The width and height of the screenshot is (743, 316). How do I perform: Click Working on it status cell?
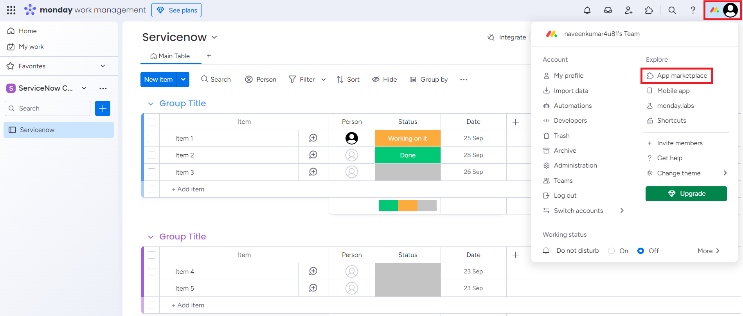pos(408,138)
